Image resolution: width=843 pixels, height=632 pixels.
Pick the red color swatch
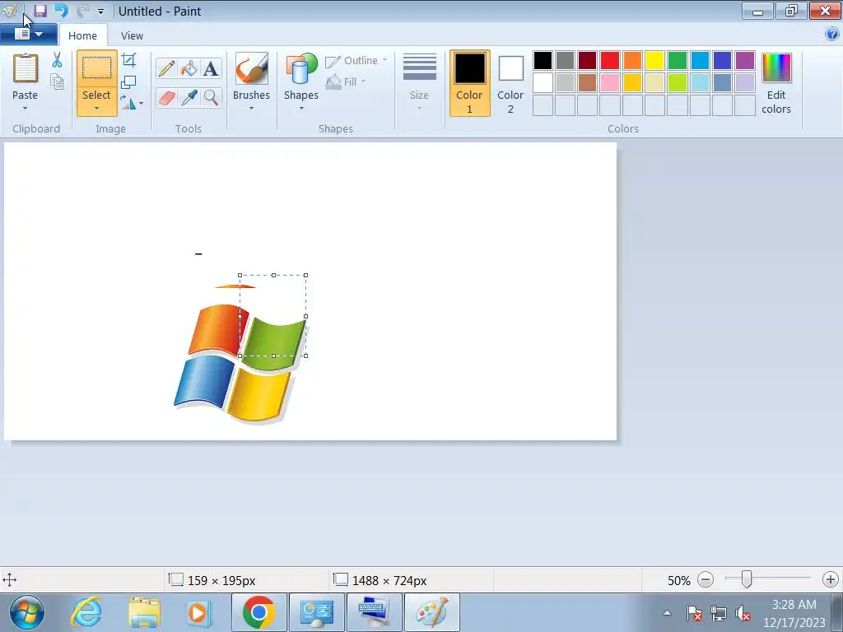[x=610, y=60]
